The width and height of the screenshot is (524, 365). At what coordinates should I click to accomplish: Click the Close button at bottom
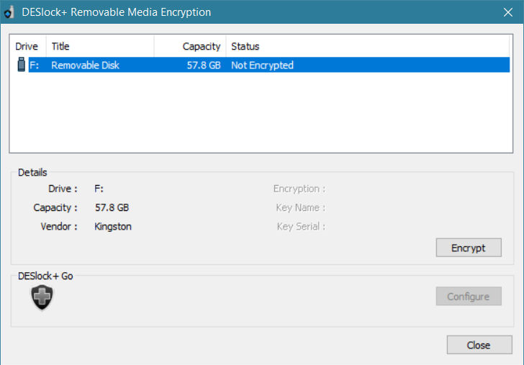[479, 345]
